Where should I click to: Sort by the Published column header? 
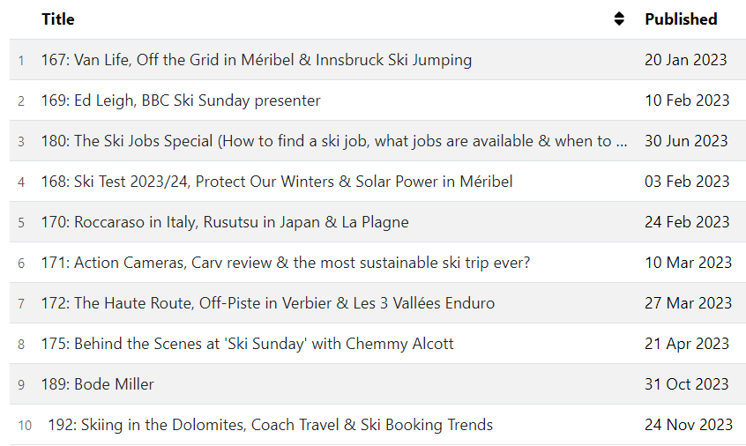pos(681,19)
